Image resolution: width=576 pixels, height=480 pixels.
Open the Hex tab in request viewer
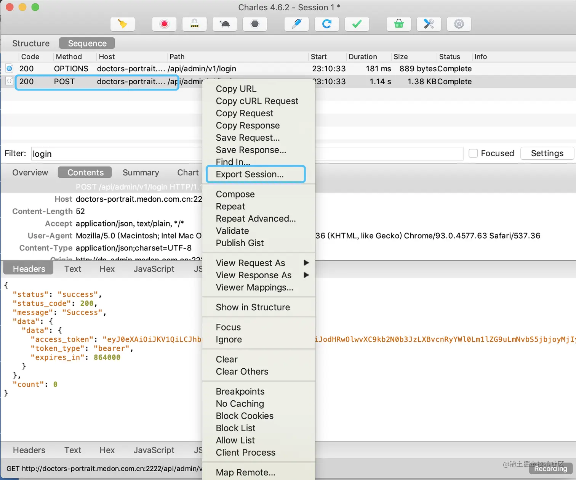[107, 269]
